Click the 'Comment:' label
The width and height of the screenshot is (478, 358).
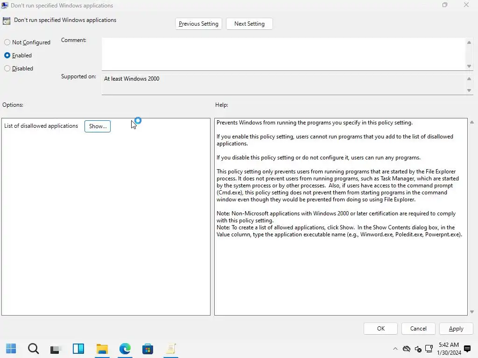point(74,40)
